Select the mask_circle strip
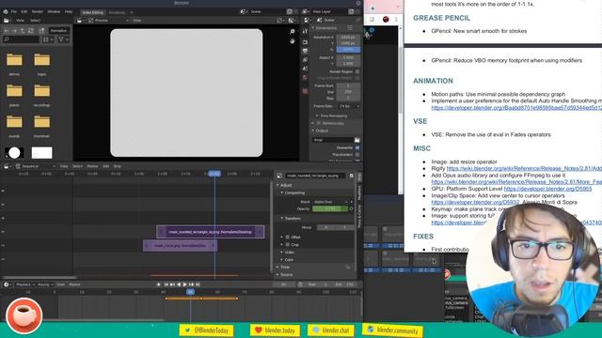 pyautogui.click(x=180, y=246)
